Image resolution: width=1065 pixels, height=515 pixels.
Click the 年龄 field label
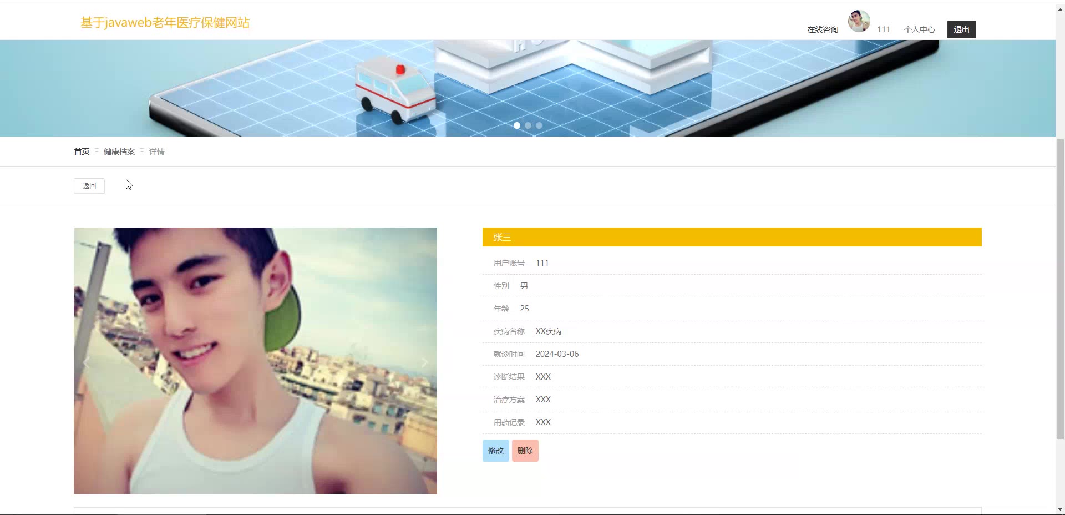[501, 309]
